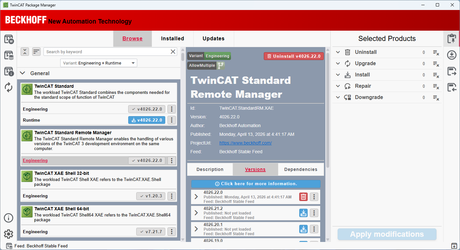Click the download circle icon in right sidebar
The height and width of the screenshot is (250, 460).
click(x=452, y=55)
